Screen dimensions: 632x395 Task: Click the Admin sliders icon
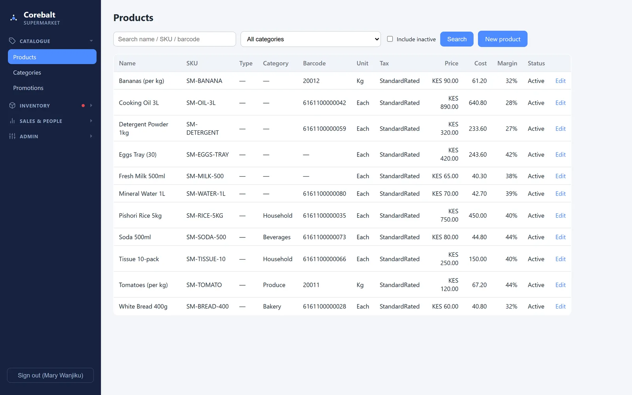[12, 136]
